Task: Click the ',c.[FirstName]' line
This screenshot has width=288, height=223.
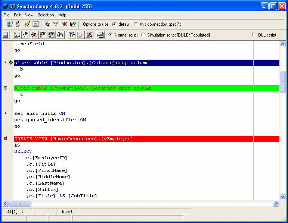Action: click(x=47, y=170)
